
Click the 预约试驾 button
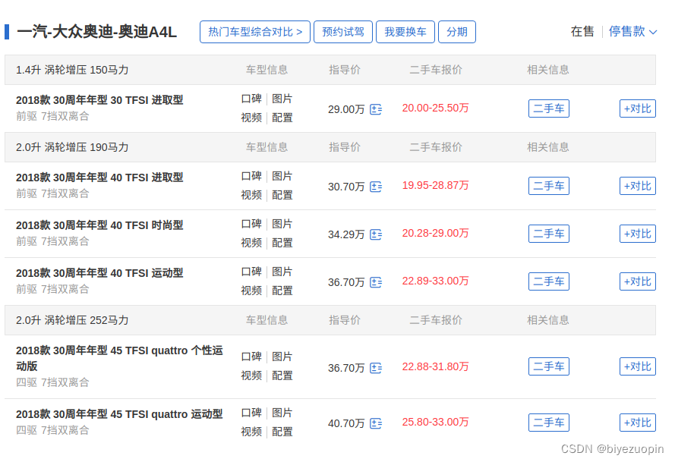343,32
